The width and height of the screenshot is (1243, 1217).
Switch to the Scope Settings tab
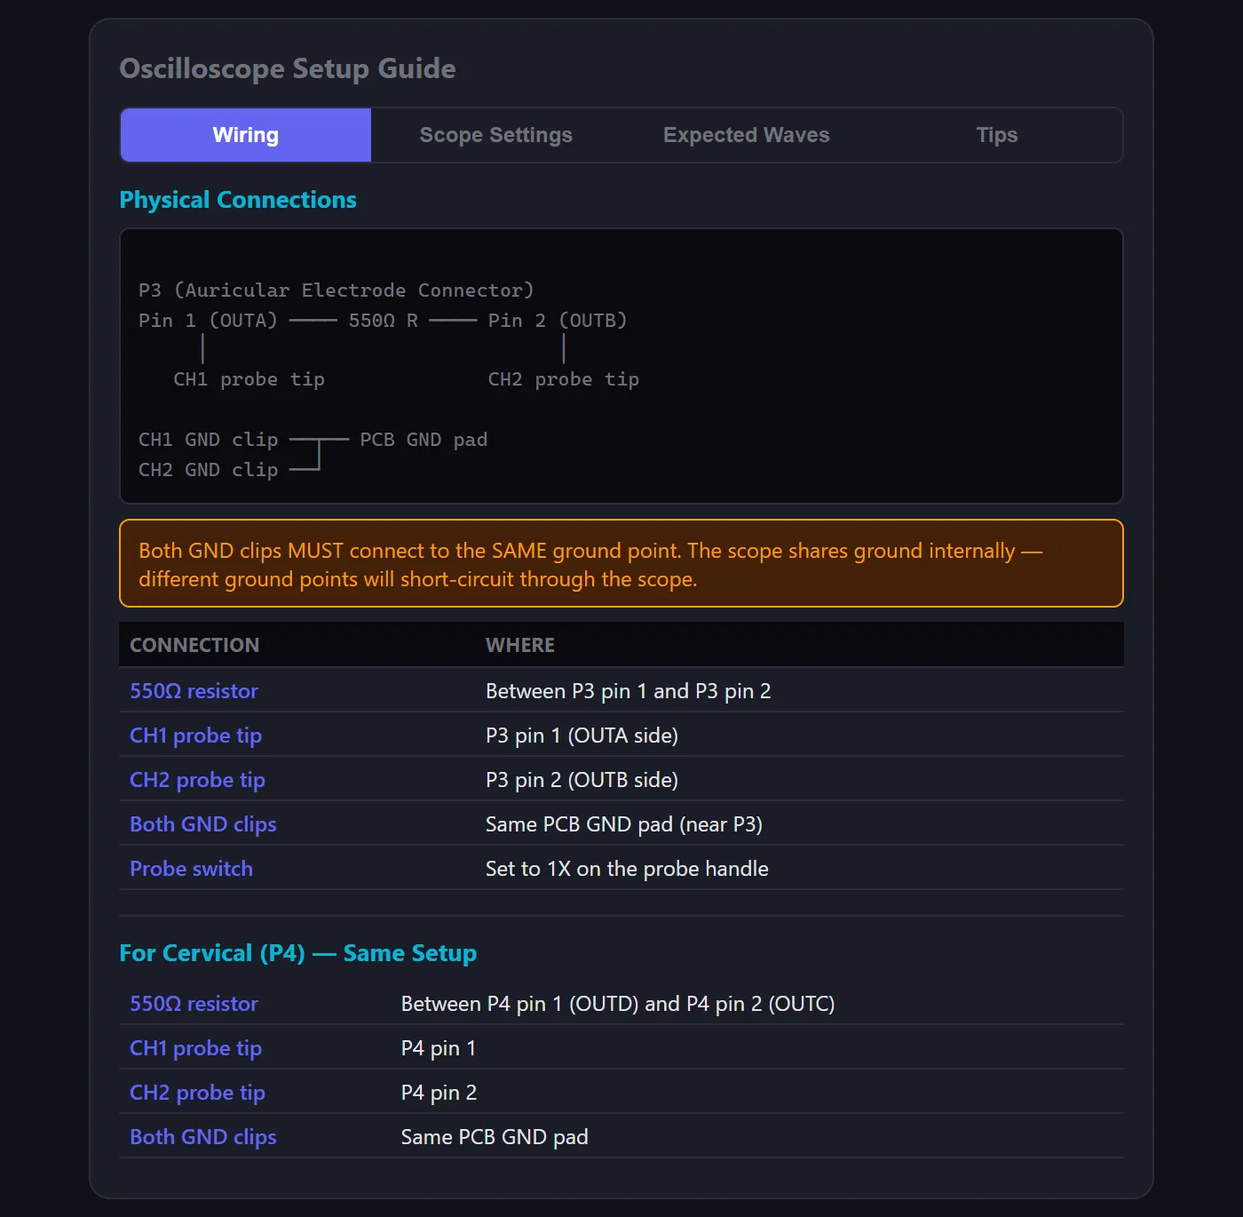(495, 135)
